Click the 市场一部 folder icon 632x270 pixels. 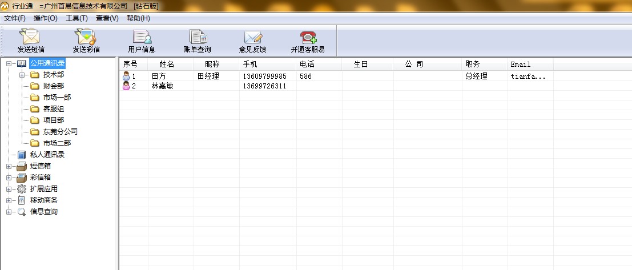click(35, 98)
